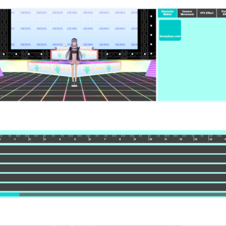The image size is (226, 226).
Task: Seek to ruler mark 14 on timeline
Action: coord(211,139)
